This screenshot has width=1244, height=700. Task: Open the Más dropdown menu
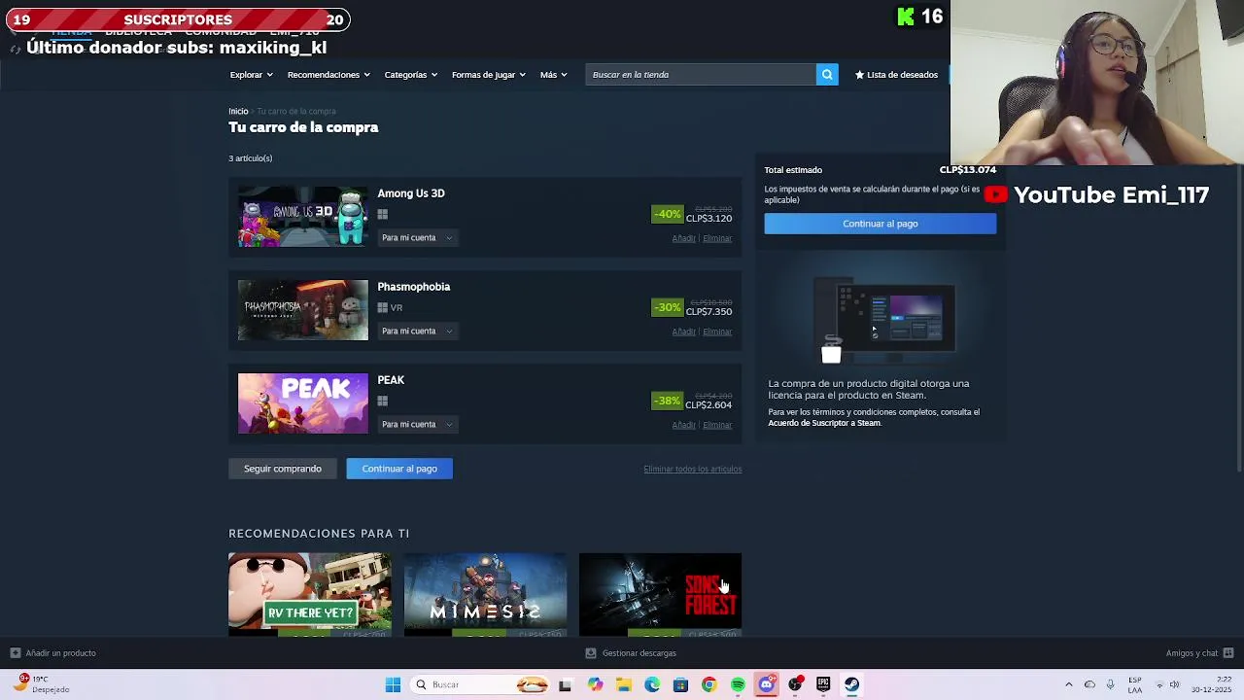[x=553, y=75]
